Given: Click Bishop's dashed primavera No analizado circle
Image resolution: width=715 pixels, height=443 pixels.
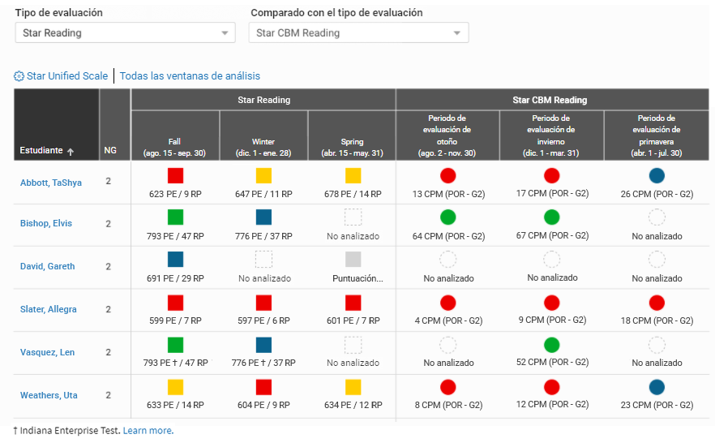Looking at the screenshot, I should click(x=657, y=217).
